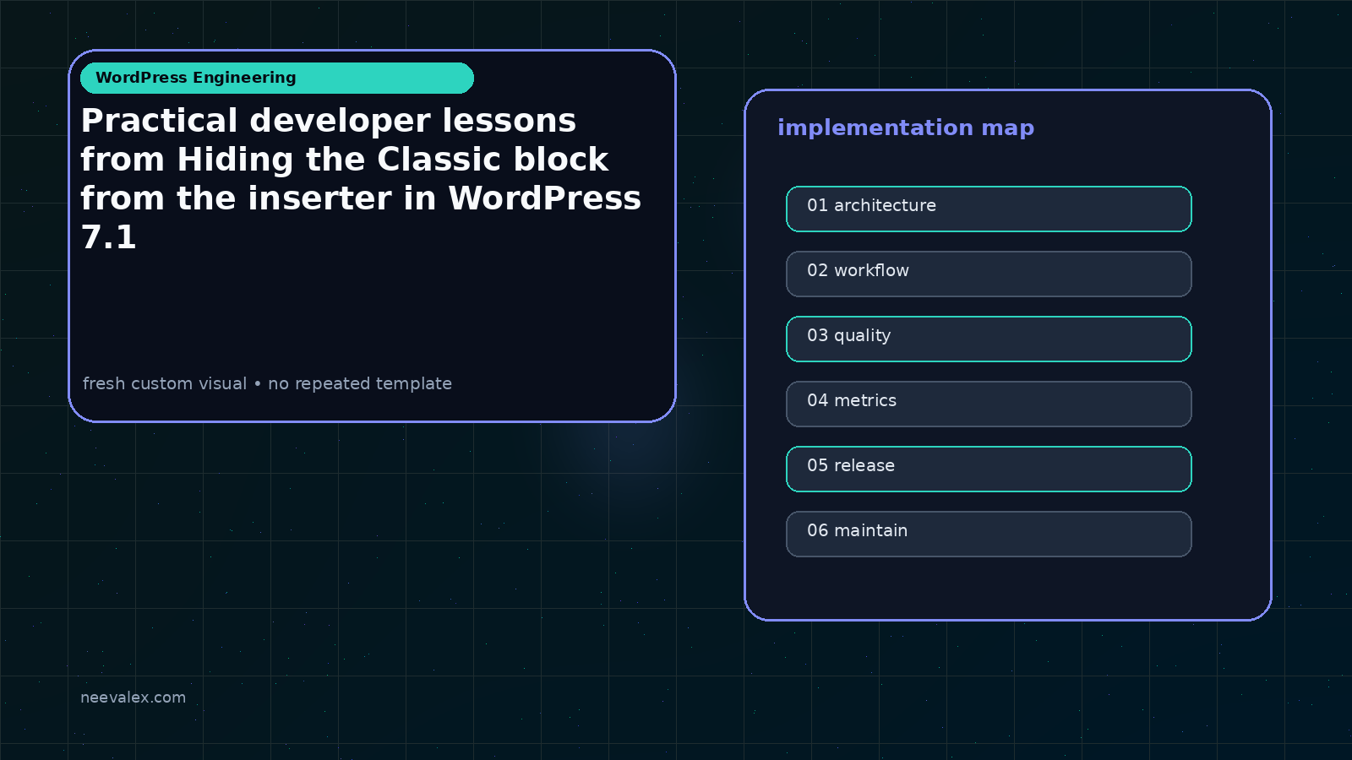This screenshot has height=760, width=1352.
Task: Choose the 04 metrics entry
Action: tap(989, 404)
